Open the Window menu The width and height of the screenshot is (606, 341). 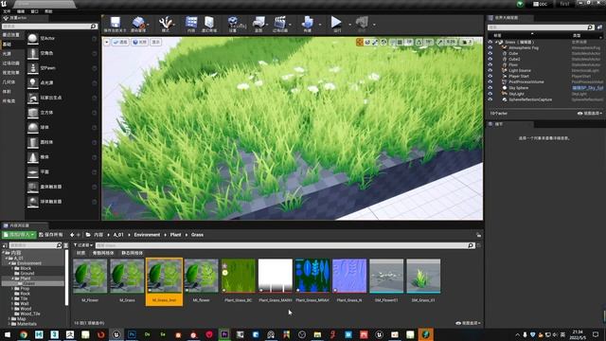(34, 11)
